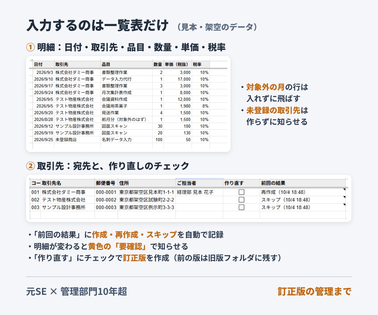Viewport: 378px width, 315px height.
Task: Select the code cell 003
Action: click(35, 207)
